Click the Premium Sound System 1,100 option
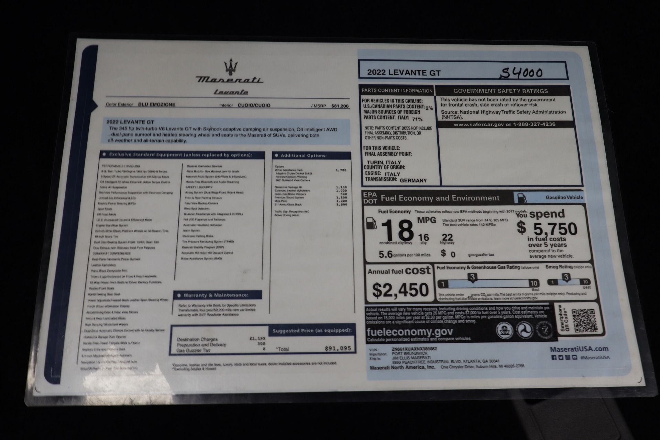Screen dimensions: 660x440 point(310,198)
